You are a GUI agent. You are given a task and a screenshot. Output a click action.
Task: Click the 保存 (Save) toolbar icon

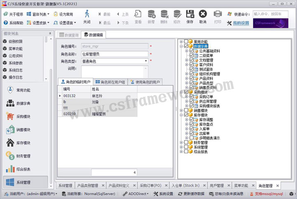click(x=190, y=16)
